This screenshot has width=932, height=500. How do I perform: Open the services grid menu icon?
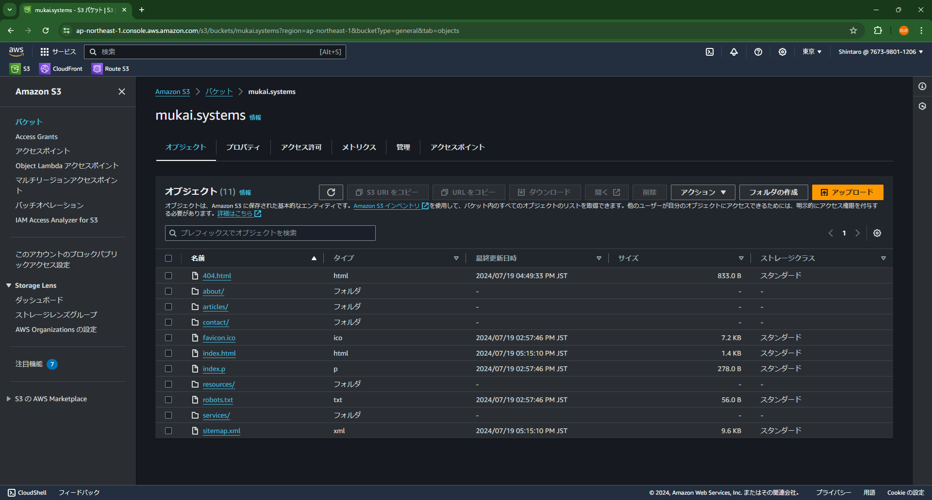[x=45, y=52]
